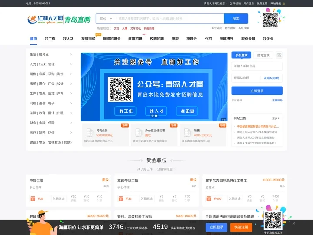
Task: Click company icon of 司机业务 job card
Action: point(90,132)
